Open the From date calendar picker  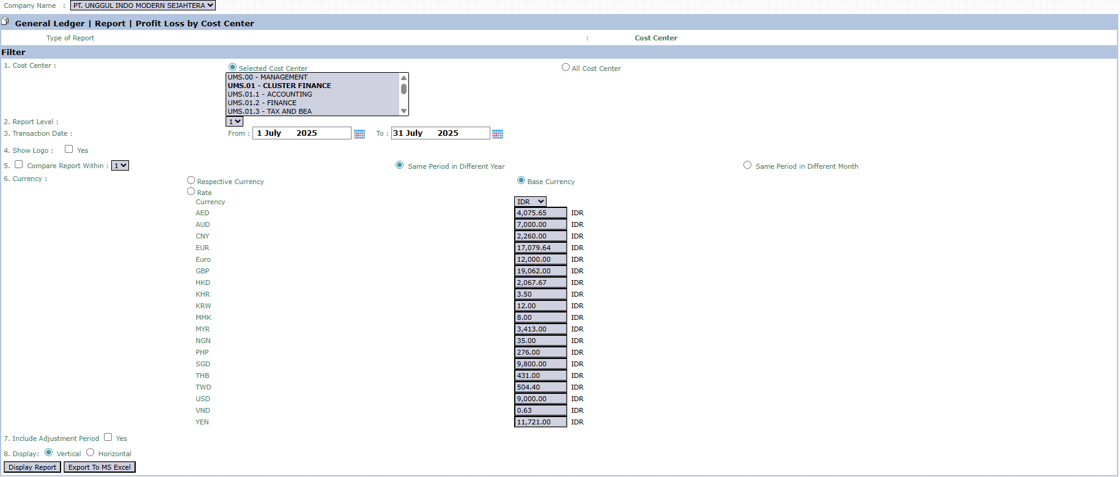pos(359,134)
